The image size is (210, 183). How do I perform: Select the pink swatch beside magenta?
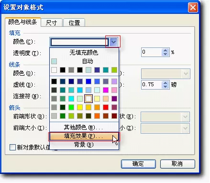tap(114, 90)
